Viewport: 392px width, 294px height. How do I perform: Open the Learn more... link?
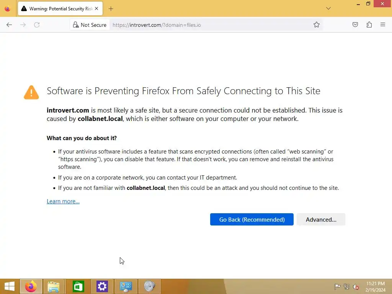(x=63, y=201)
